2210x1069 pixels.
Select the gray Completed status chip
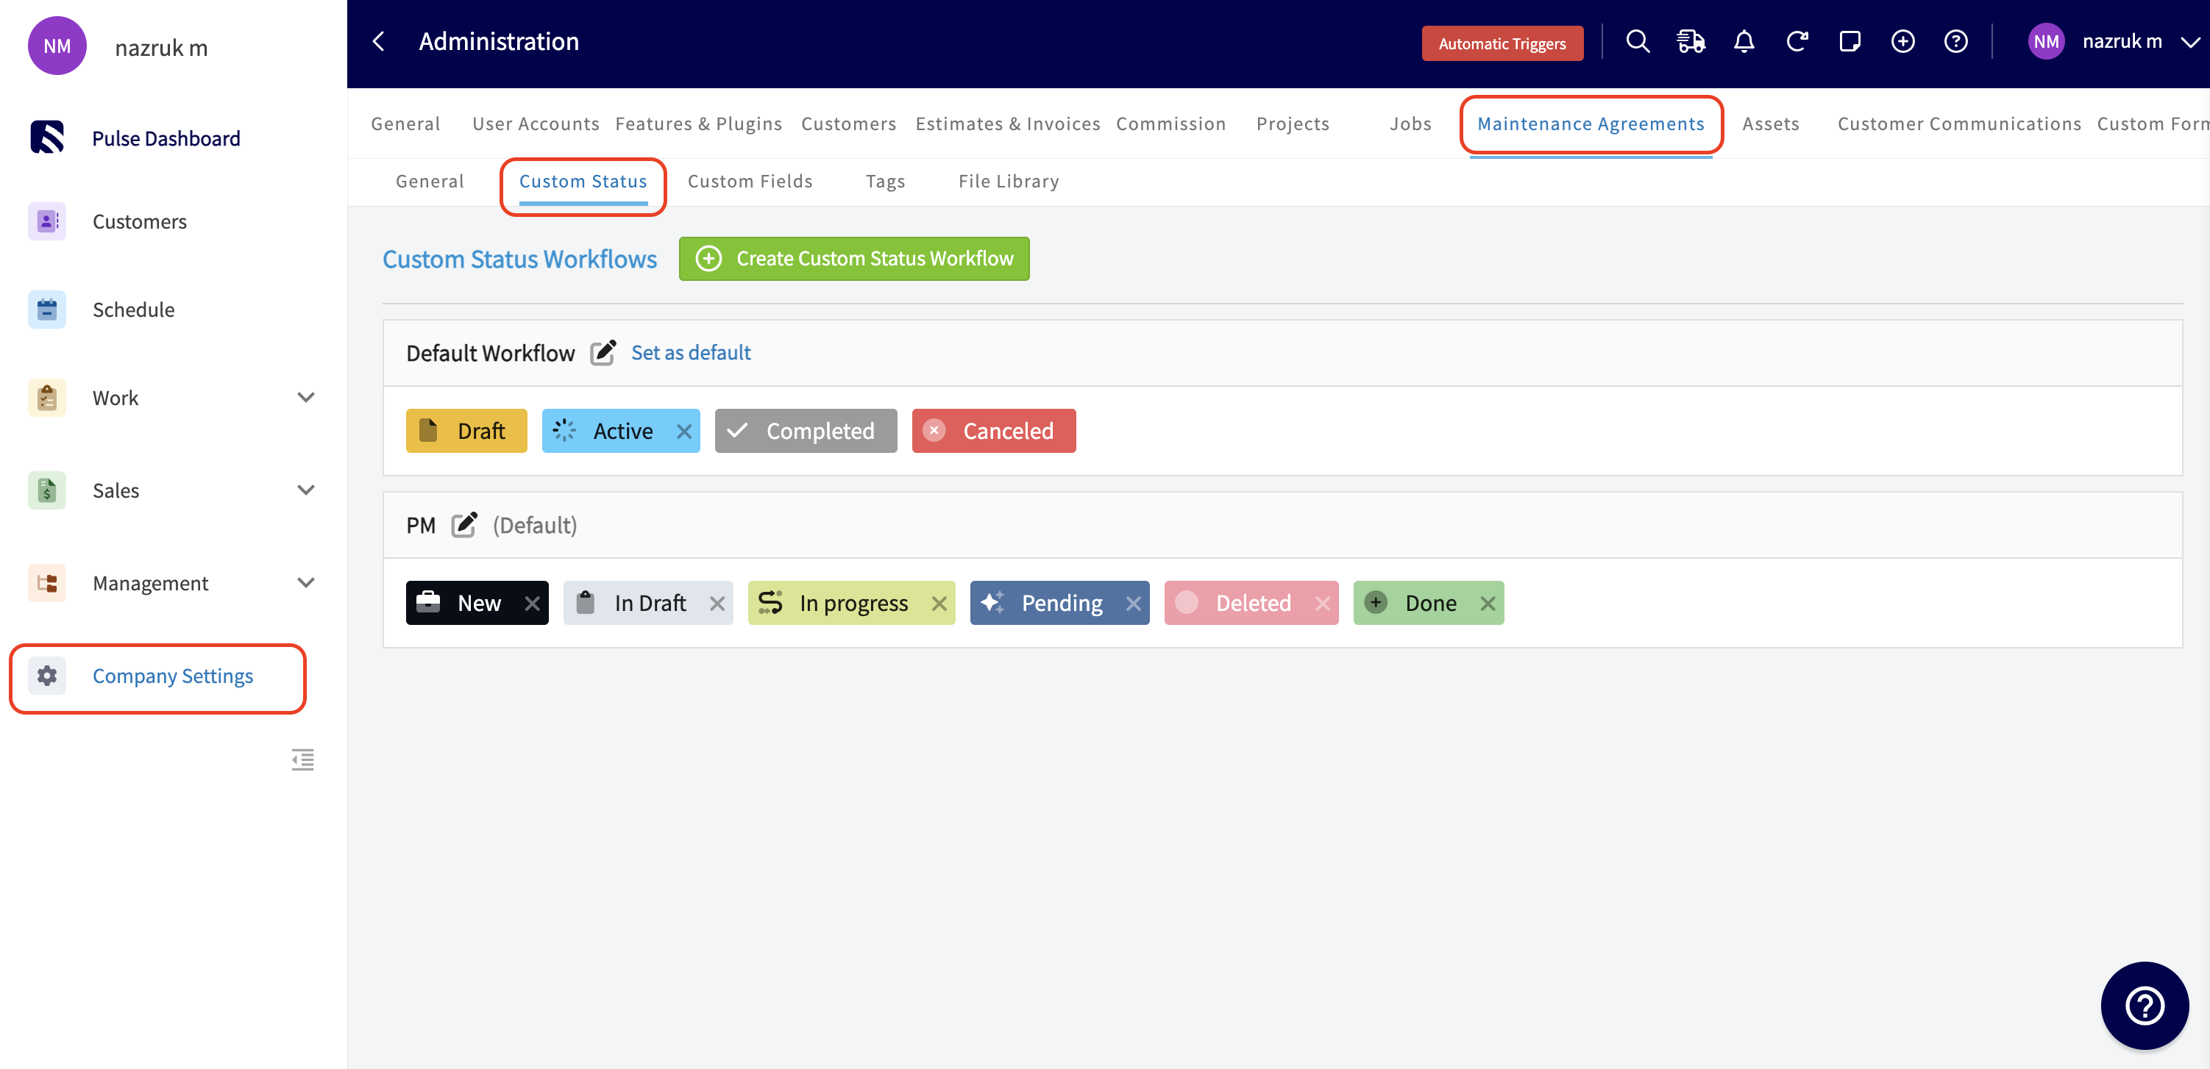coord(806,431)
